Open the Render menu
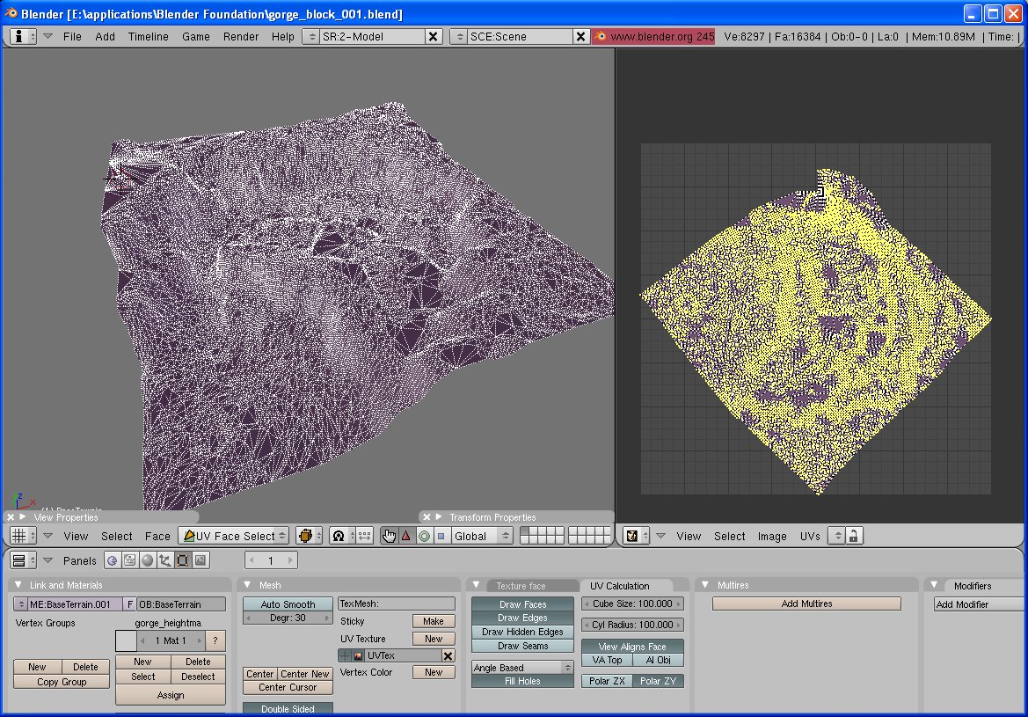The image size is (1028, 717). (x=241, y=36)
